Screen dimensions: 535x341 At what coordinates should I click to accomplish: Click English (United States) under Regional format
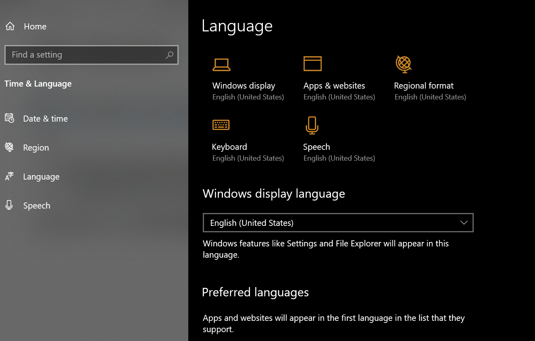(430, 97)
